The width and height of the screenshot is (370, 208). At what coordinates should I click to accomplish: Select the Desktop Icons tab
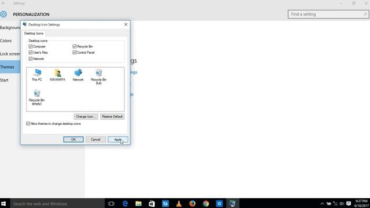(34, 34)
